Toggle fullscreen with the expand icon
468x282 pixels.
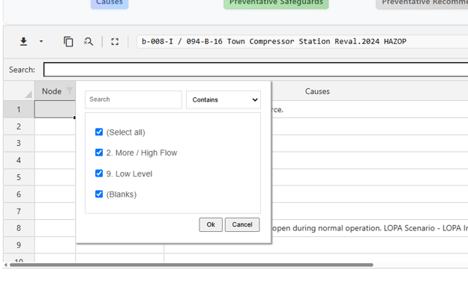pyautogui.click(x=115, y=42)
